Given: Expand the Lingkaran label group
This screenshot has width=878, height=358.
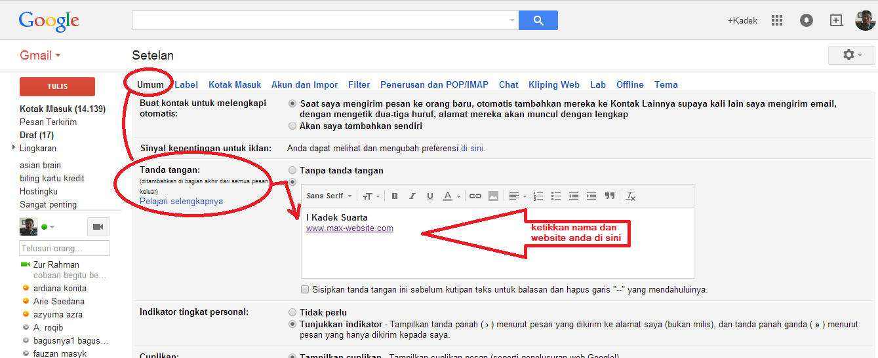Looking at the screenshot, I should 14,148.
